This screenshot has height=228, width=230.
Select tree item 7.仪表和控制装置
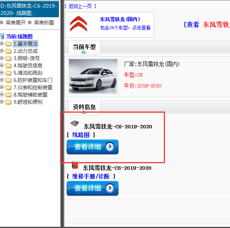(33, 87)
